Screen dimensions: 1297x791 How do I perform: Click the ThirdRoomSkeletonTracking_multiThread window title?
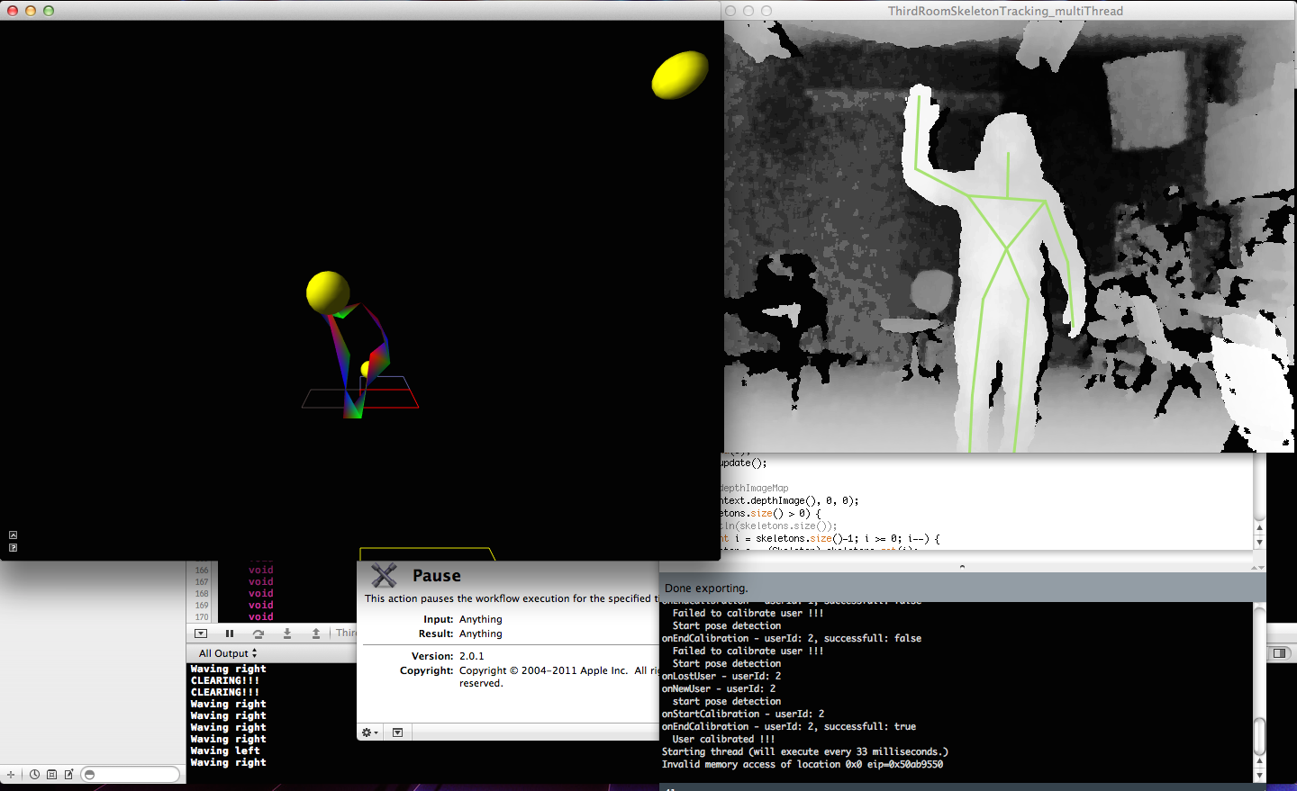[1005, 11]
